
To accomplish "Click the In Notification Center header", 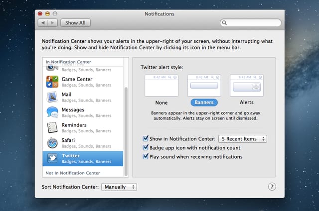I will pos(68,62).
